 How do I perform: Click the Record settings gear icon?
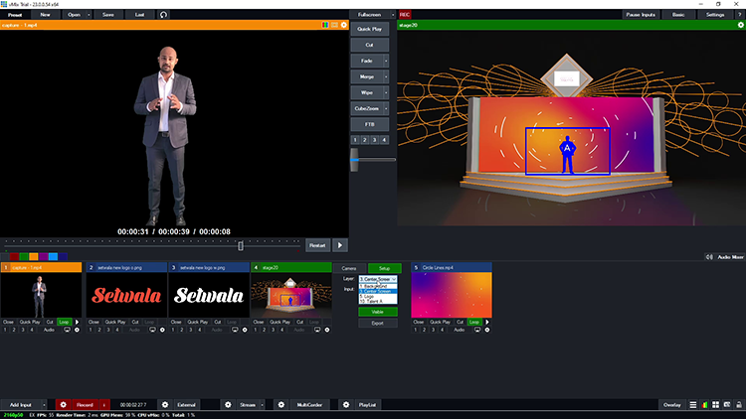point(63,405)
